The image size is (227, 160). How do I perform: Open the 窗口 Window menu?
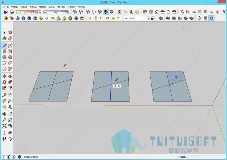[61, 7]
